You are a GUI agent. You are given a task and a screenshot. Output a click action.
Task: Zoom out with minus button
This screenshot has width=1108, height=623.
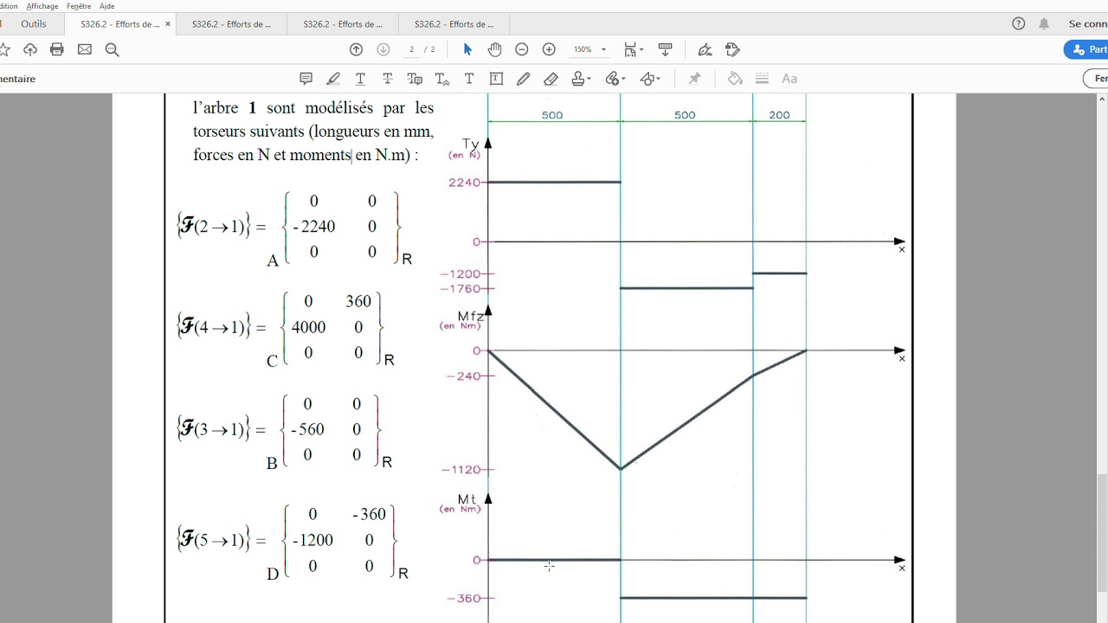(522, 49)
